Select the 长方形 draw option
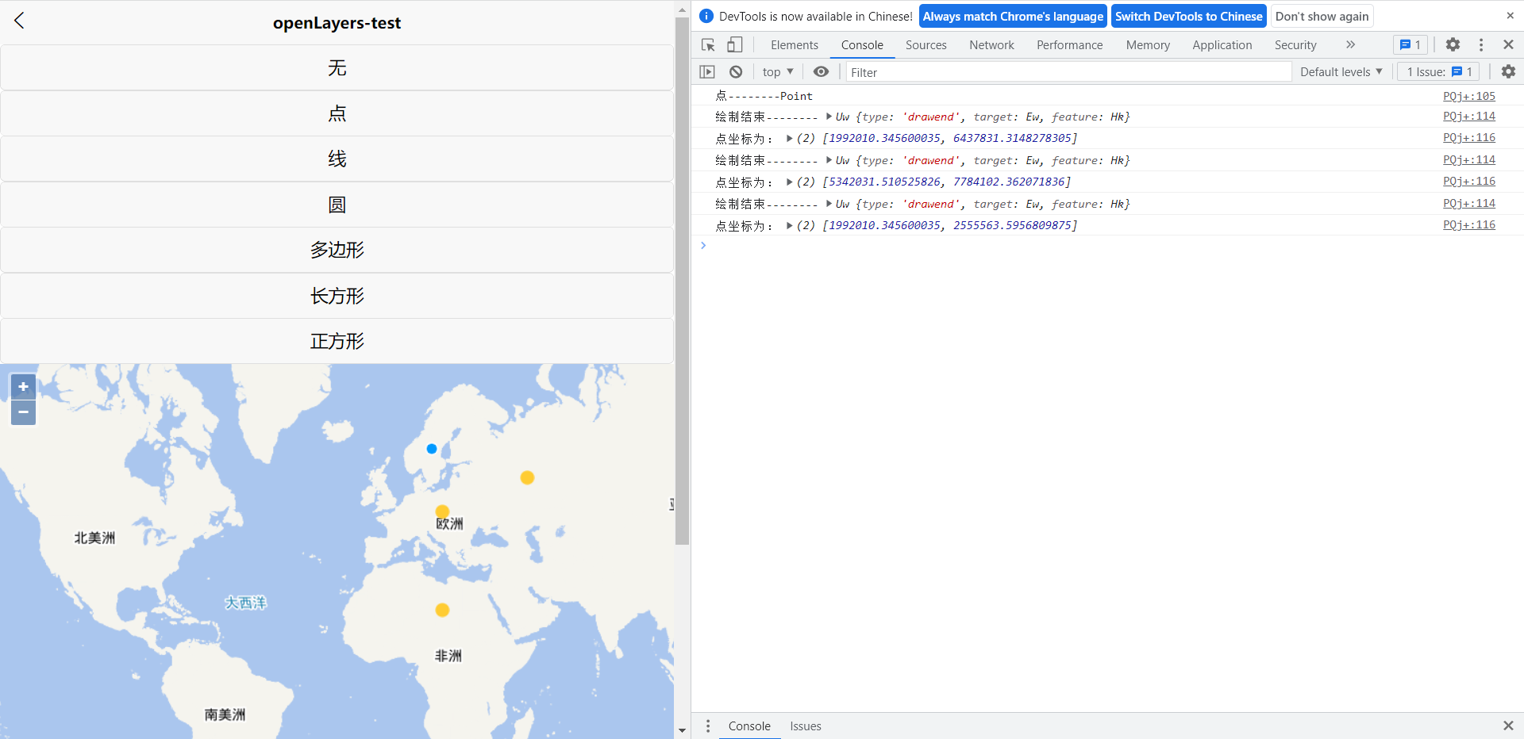The height and width of the screenshot is (739, 1524). 337,296
